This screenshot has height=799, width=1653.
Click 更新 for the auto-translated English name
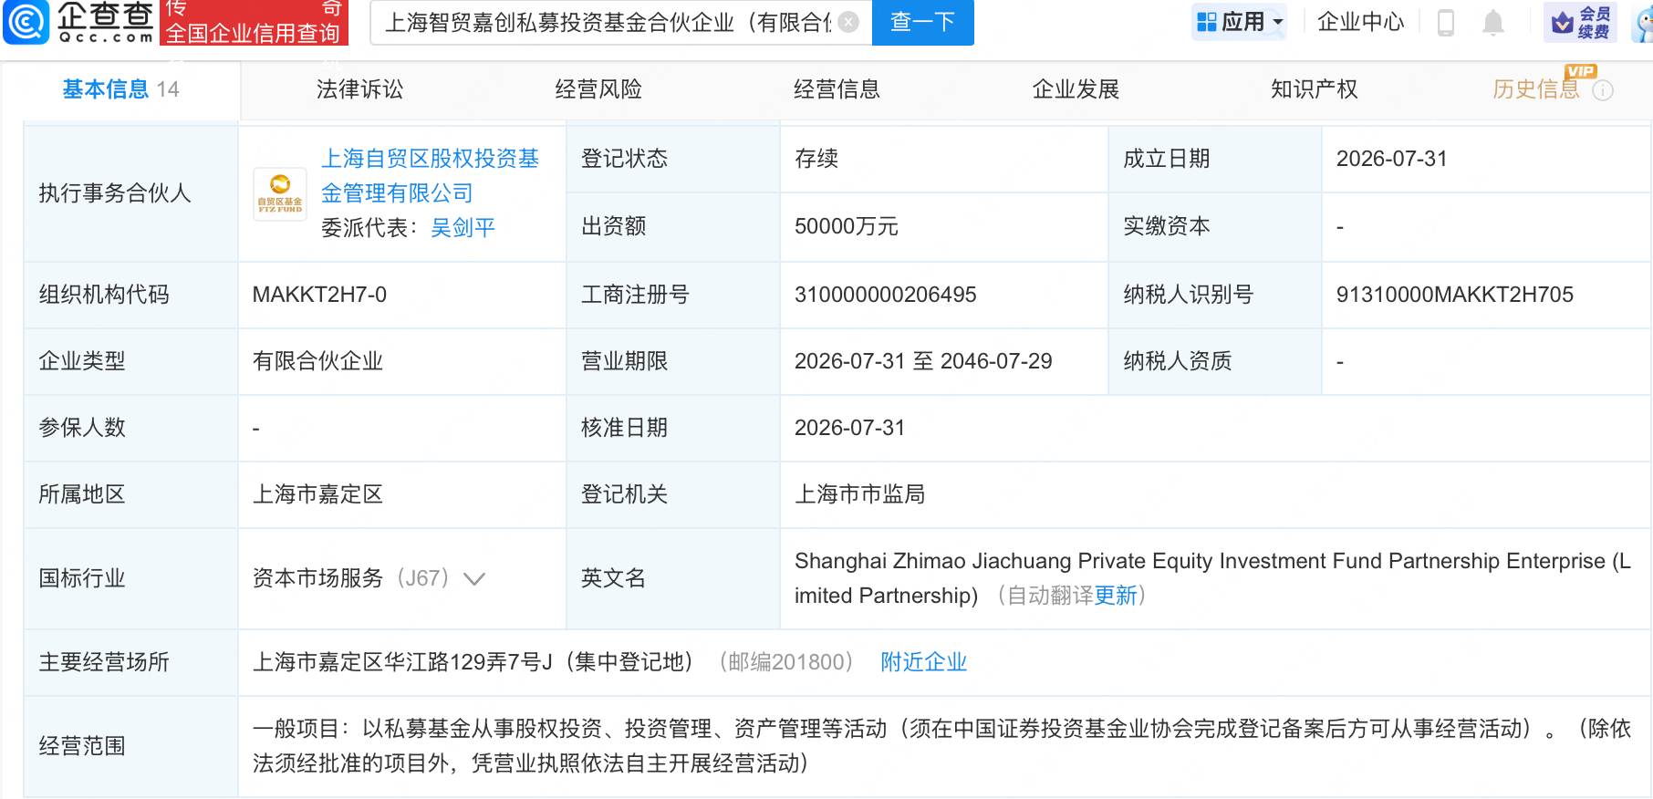[1116, 596]
